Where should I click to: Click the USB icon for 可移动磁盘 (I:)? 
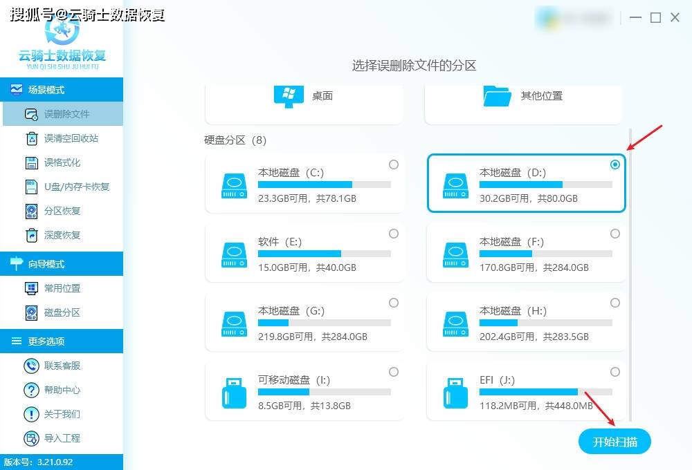(x=235, y=393)
